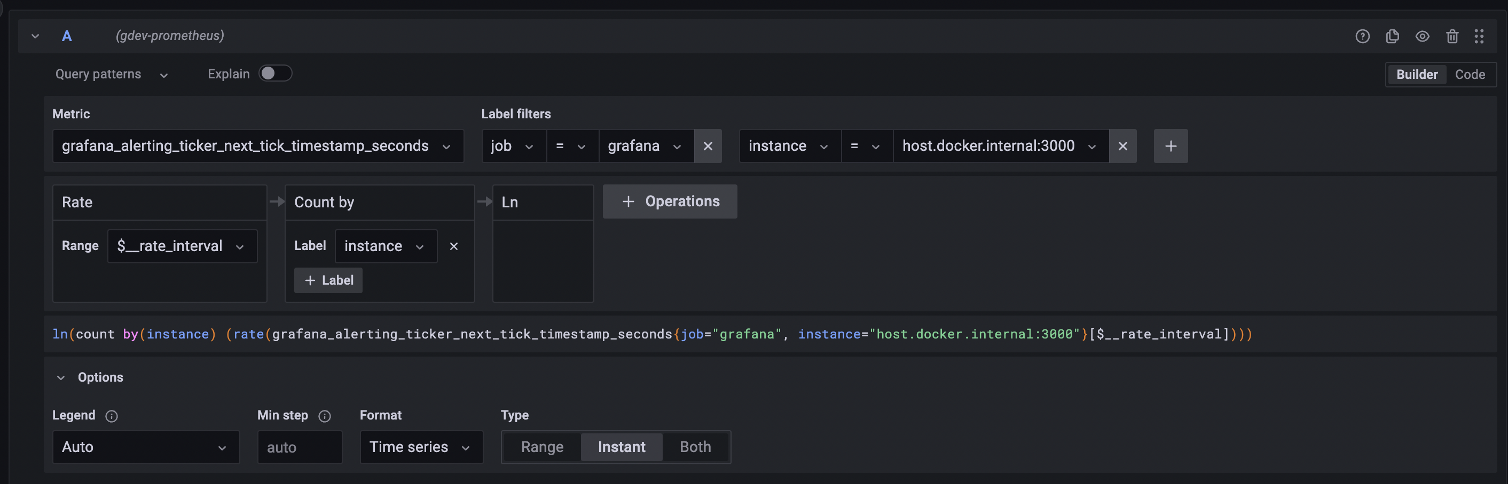Remove the job=grafana label filter
This screenshot has width=1508, height=484.
(x=708, y=146)
